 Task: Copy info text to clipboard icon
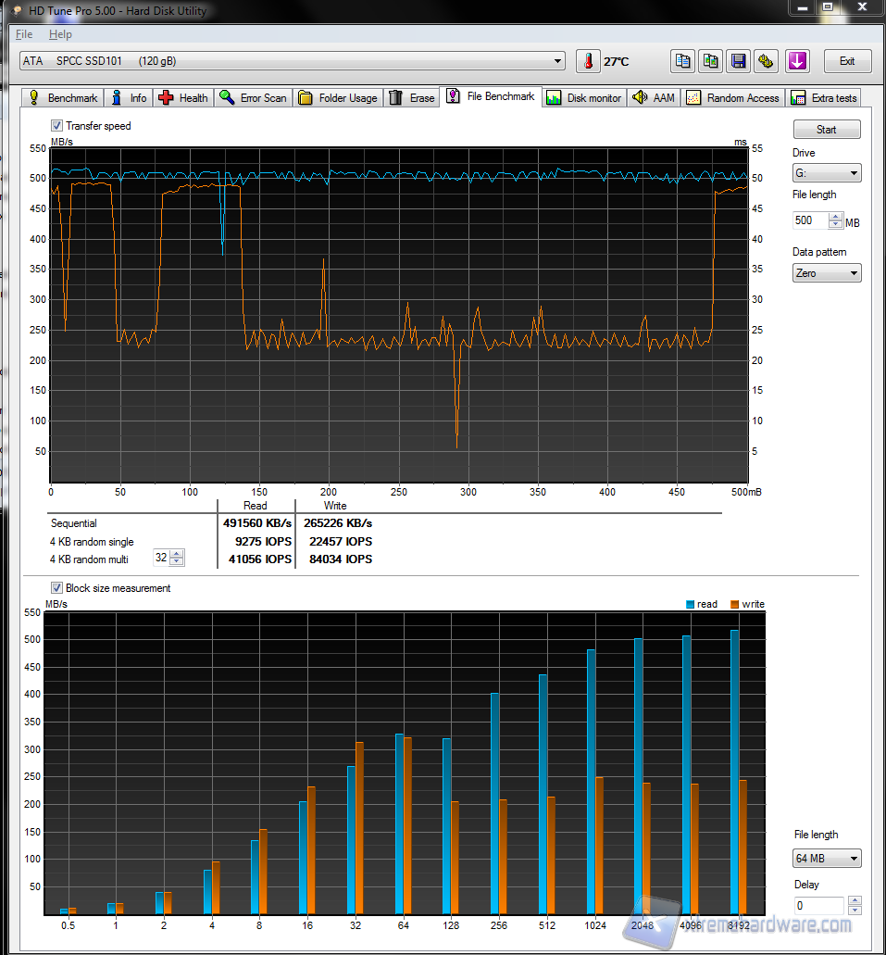(x=682, y=61)
